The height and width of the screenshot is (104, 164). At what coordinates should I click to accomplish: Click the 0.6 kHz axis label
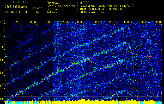click(2, 99)
